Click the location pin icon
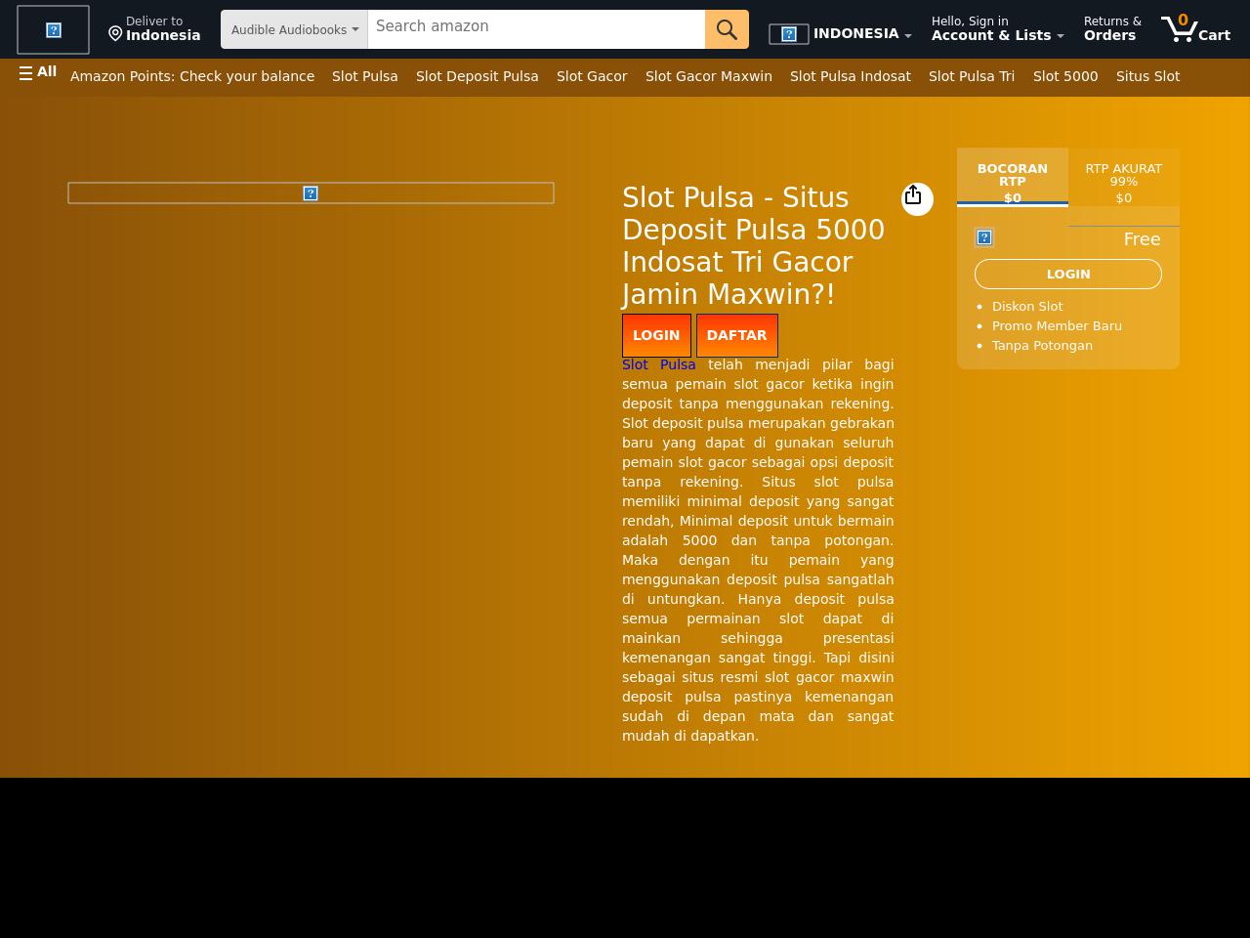The width and height of the screenshot is (1250, 938). point(115,34)
